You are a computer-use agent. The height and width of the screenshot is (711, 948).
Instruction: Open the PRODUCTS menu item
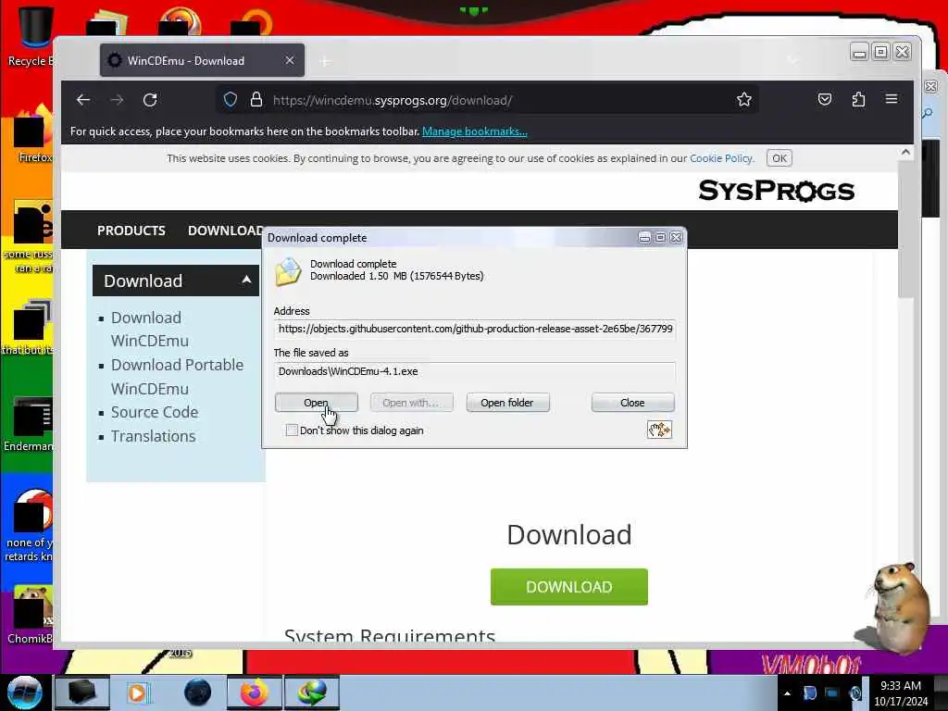[131, 231]
